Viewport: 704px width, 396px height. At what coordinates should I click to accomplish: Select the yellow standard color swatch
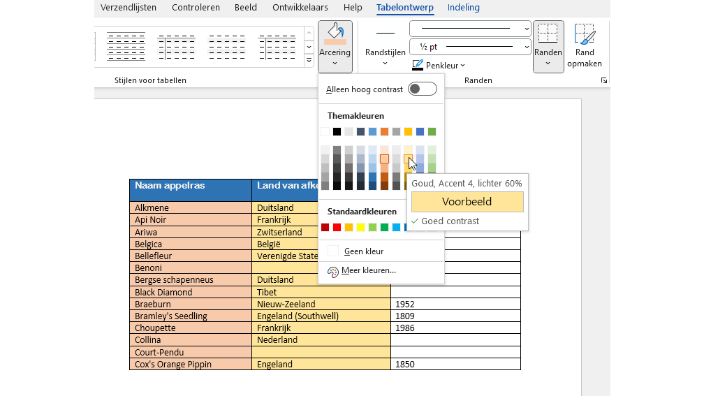(x=360, y=228)
